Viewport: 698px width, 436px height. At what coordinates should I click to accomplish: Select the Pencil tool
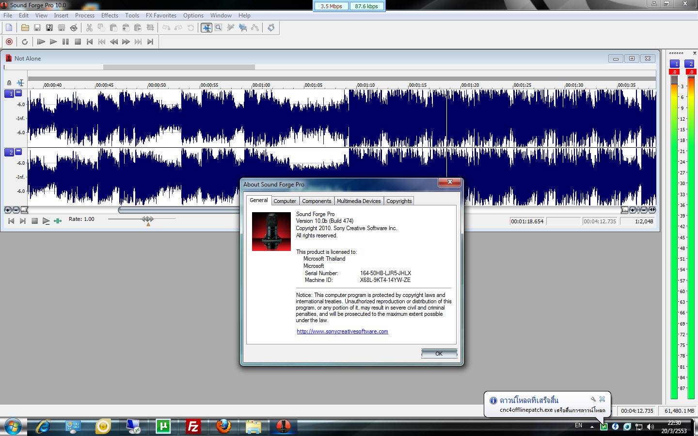231,28
